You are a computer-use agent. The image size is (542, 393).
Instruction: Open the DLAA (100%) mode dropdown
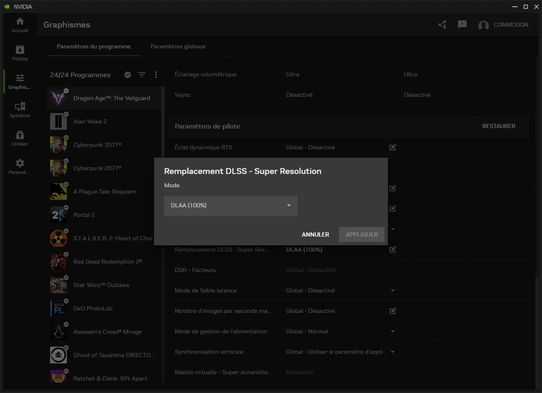pyautogui.click(x=231, y=206)
